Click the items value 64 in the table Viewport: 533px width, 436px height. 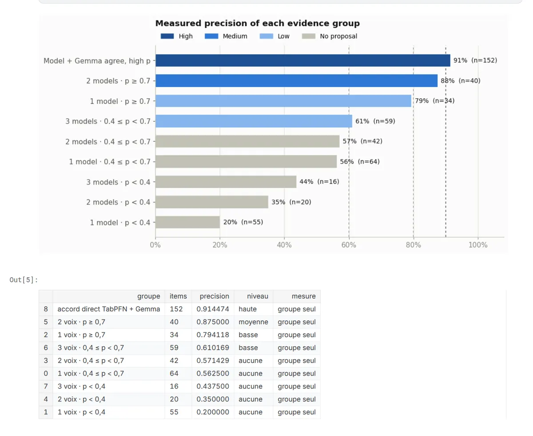pyautogui.click(x=174, y=374)
